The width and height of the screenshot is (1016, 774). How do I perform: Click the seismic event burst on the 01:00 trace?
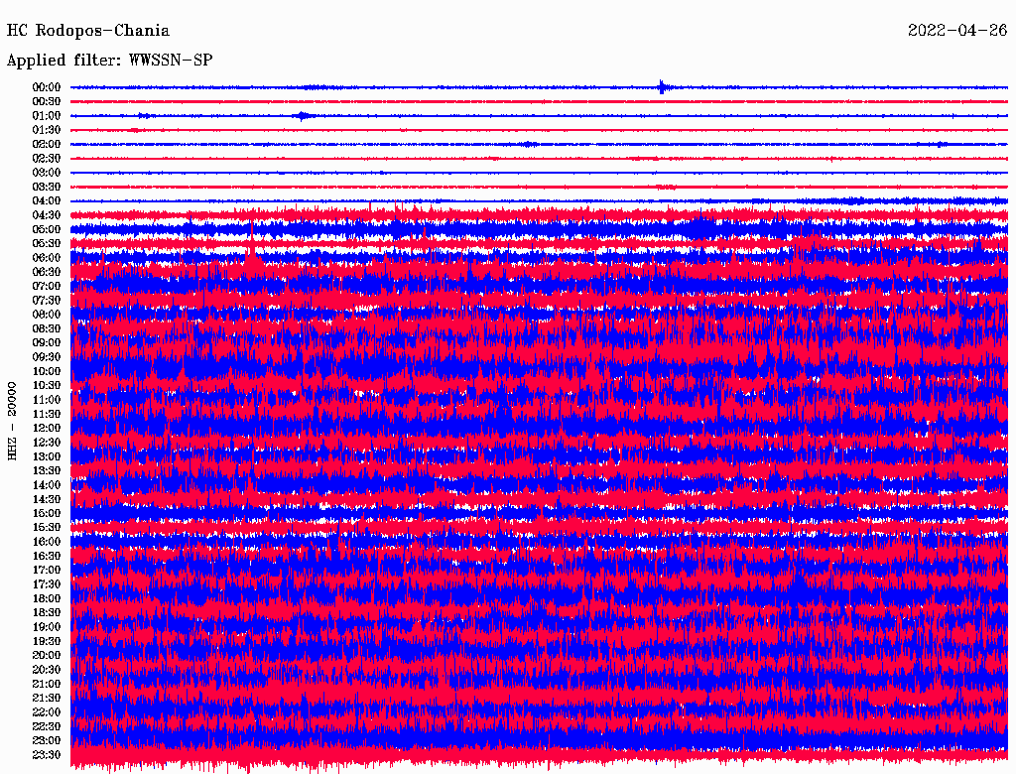[302, 116]
